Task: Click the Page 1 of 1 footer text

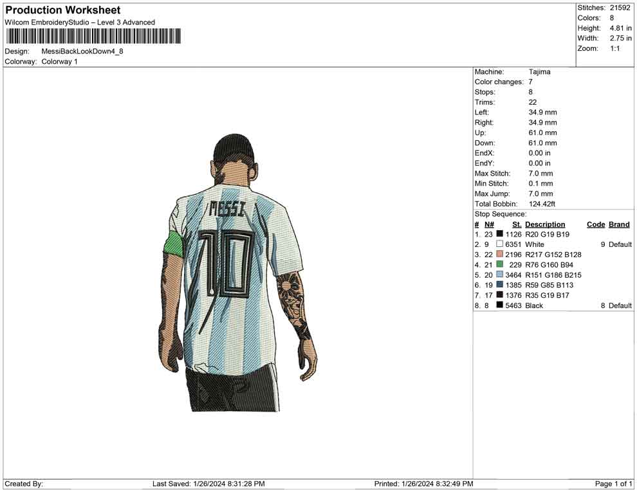Action: coord(613,484)
